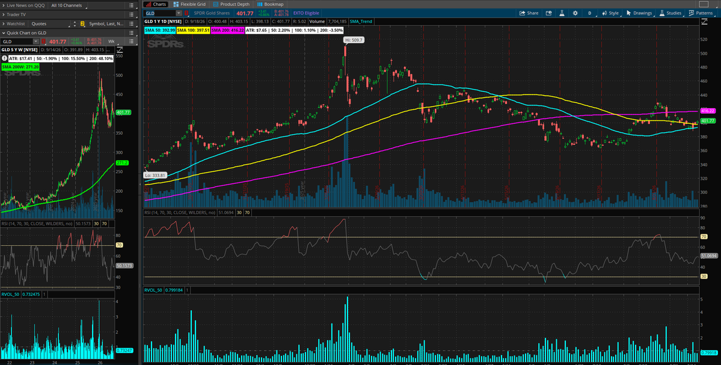Click the 50.1573 RSI tag on quick chart
Viewport: 721px width, 365px height.
point(124,266)
